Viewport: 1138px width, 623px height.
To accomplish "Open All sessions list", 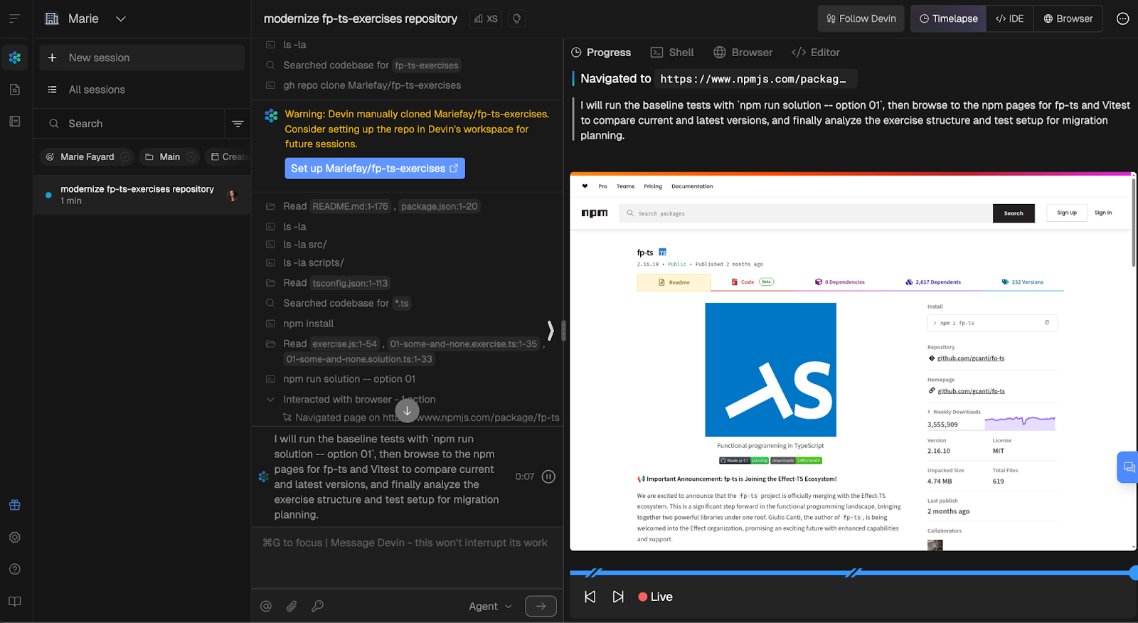I will [x=142, y=90].
